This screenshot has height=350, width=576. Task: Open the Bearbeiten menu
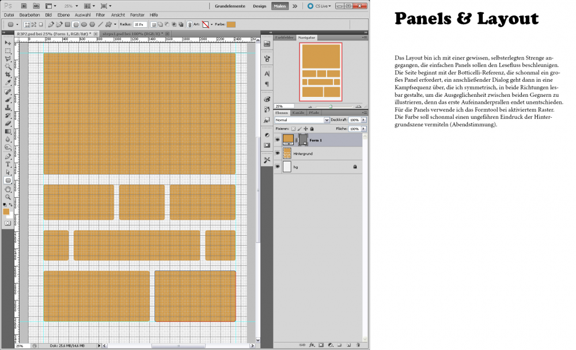(29, 15)
